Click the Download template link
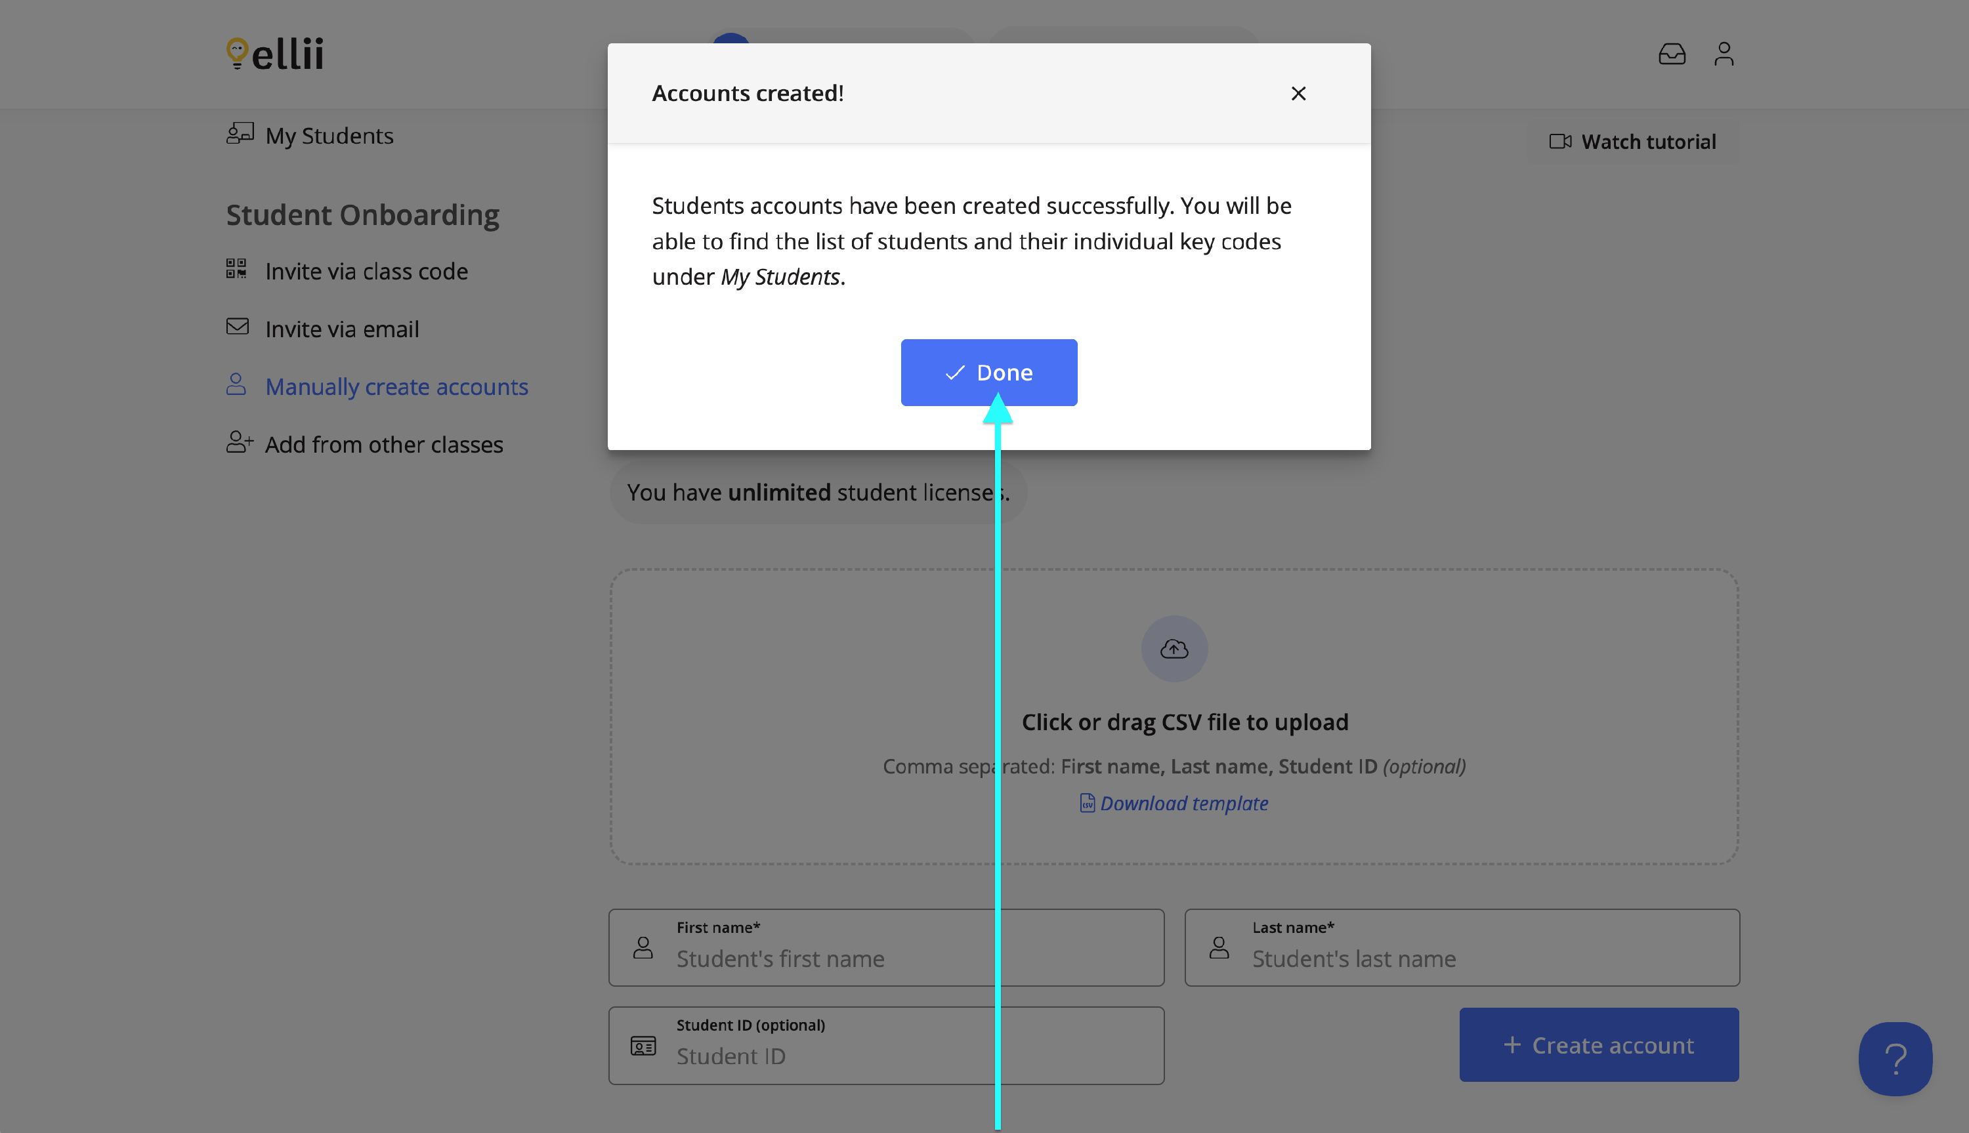 (1183, 803)
